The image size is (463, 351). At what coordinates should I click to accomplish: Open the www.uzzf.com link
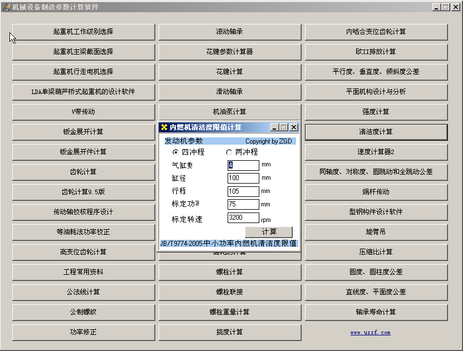[370, 333]
